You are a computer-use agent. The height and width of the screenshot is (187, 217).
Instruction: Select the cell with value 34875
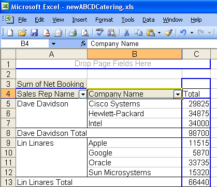(x=196, y=113)
